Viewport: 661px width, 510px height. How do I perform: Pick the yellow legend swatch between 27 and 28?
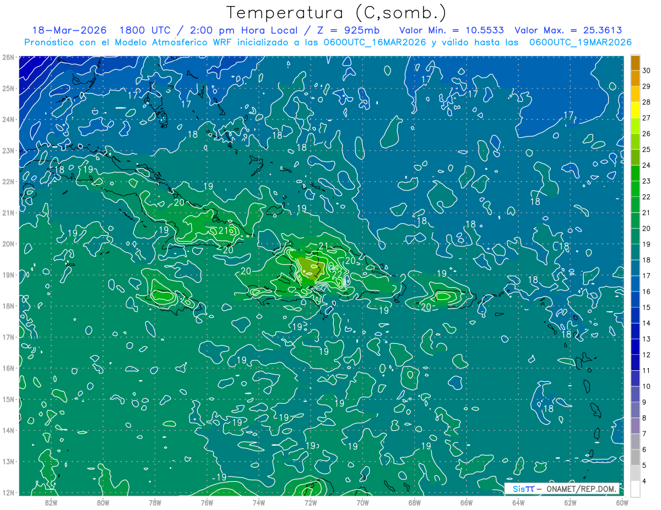(635, 110)
